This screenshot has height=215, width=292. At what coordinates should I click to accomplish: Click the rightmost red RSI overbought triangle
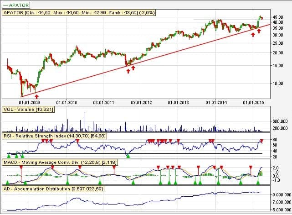coord(261,141)
